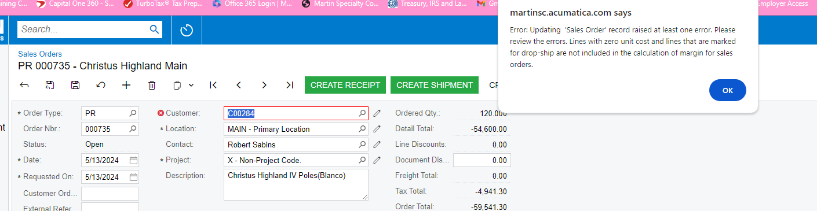This screenshot has height=211, width=817.
Task: Open the recent history clock icon
Action: click(187, 30)
